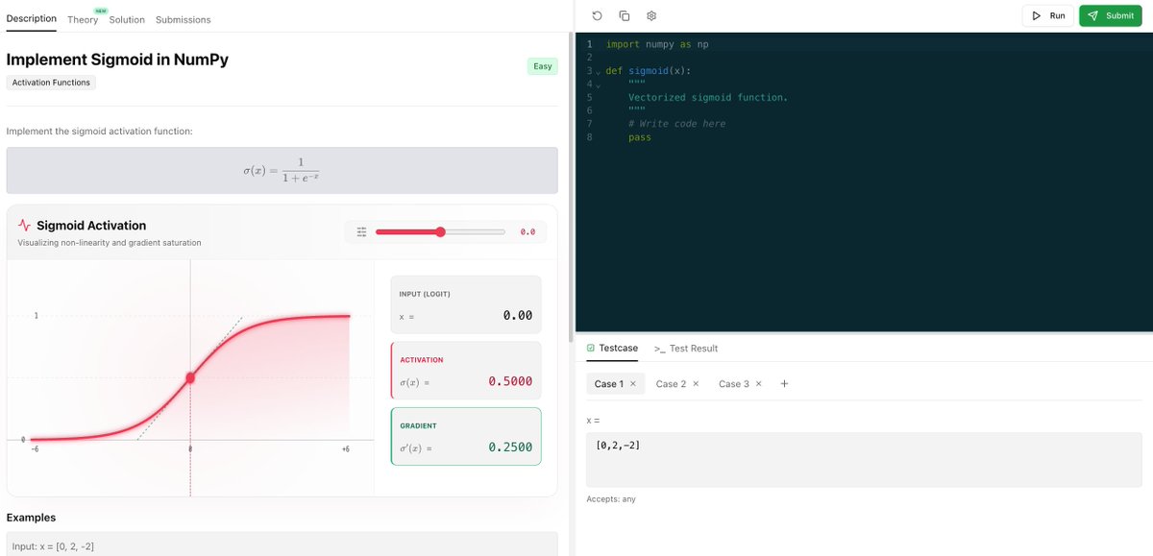The height and width of the screenshot is (556, 1153).
Task: Open the Submissions tab
Action: pyautogui.click(x=183, y=19)
